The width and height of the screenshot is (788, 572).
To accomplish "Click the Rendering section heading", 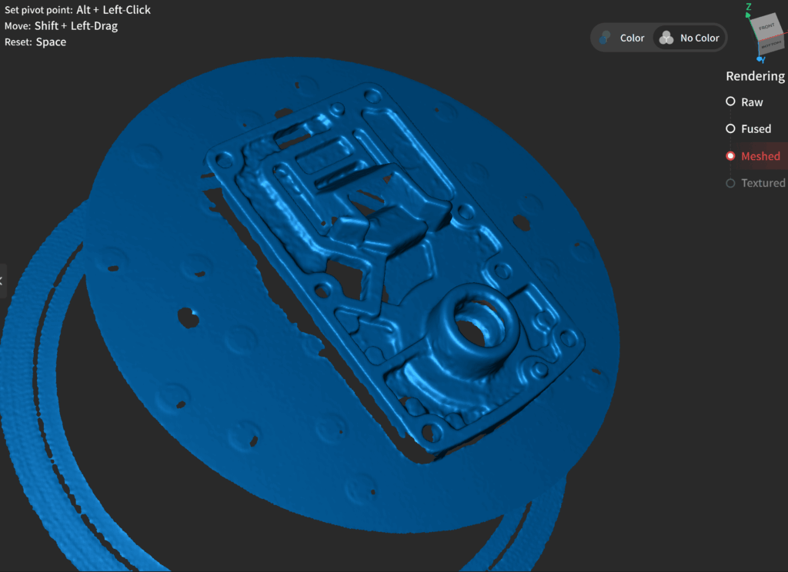I will point(755,76).
